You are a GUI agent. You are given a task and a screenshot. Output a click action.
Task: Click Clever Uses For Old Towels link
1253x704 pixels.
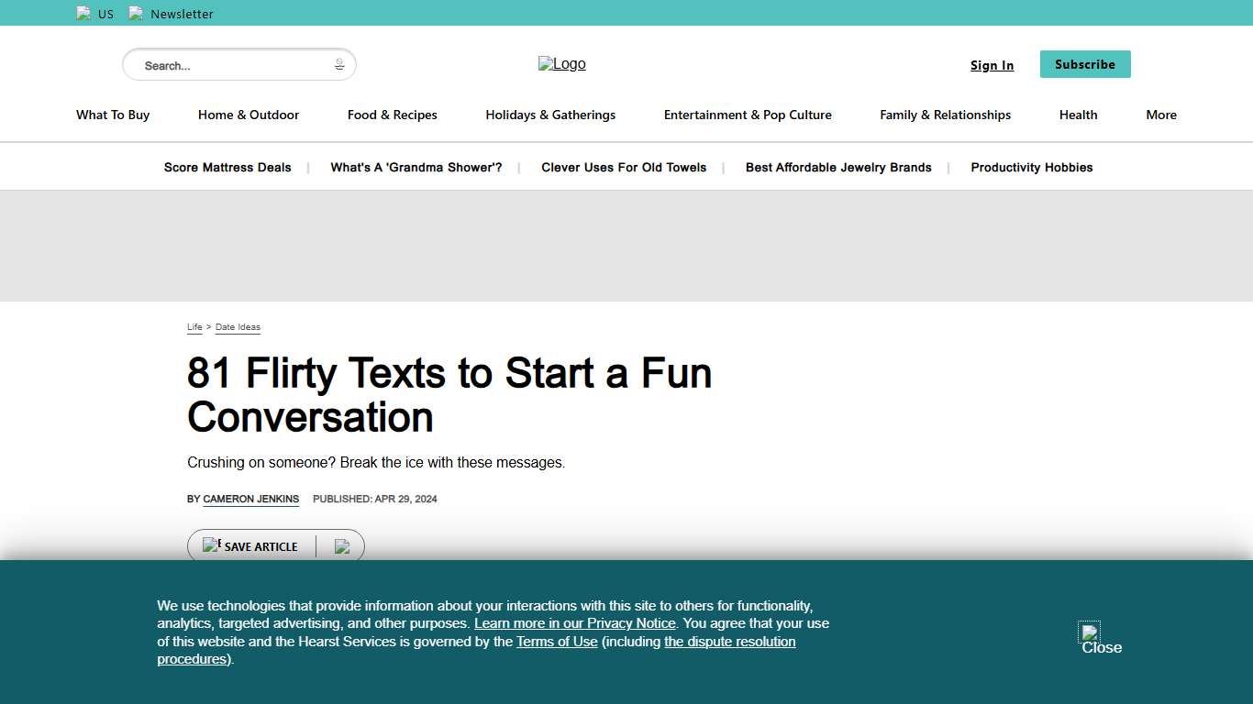[x=624, y=167]
